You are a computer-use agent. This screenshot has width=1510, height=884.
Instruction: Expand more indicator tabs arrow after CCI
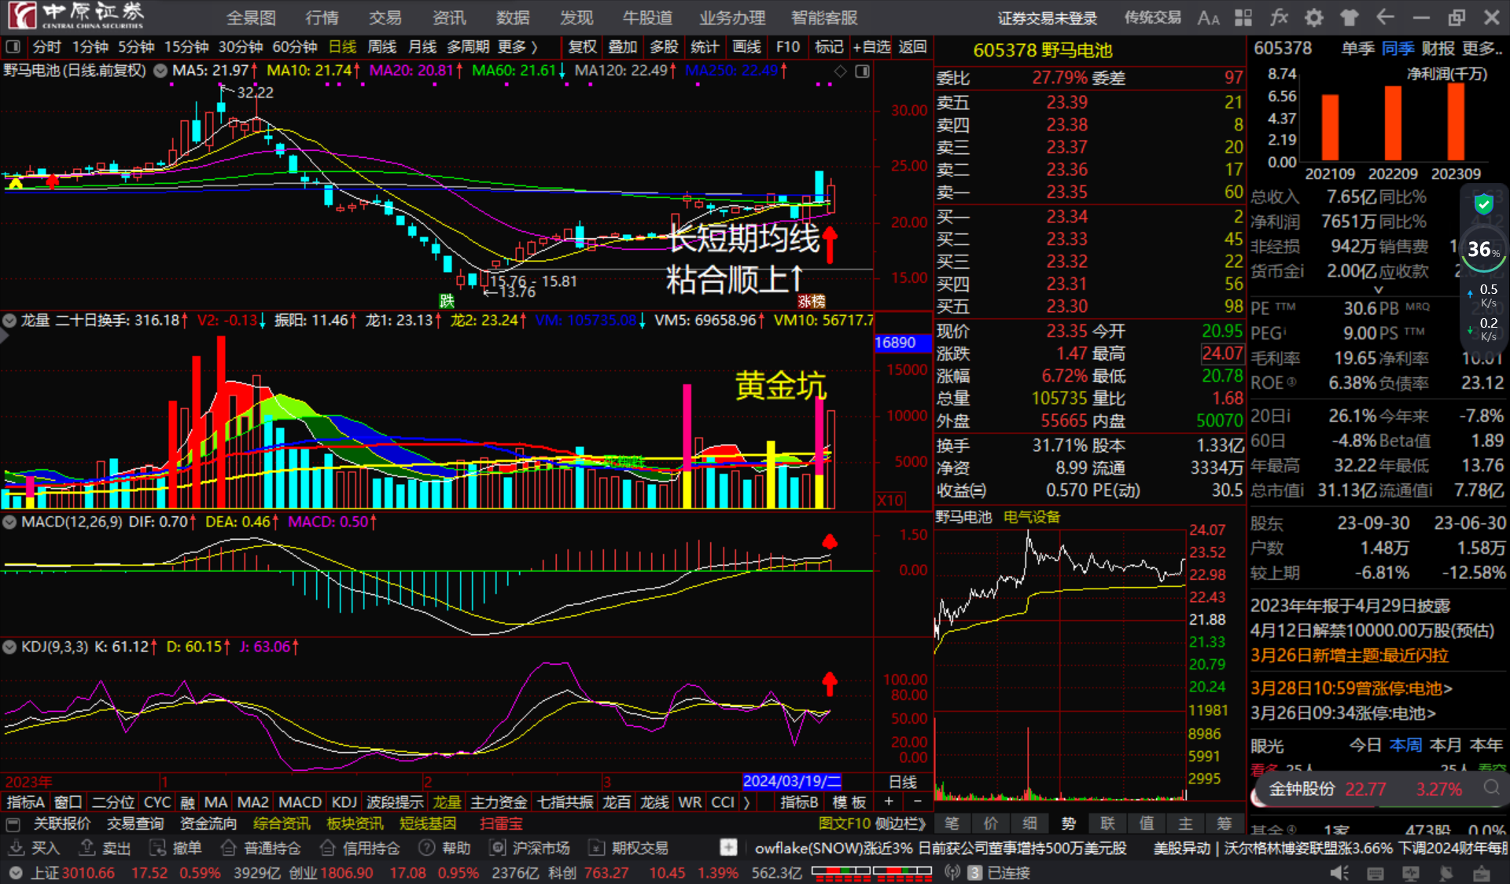[x=746, y=802]
